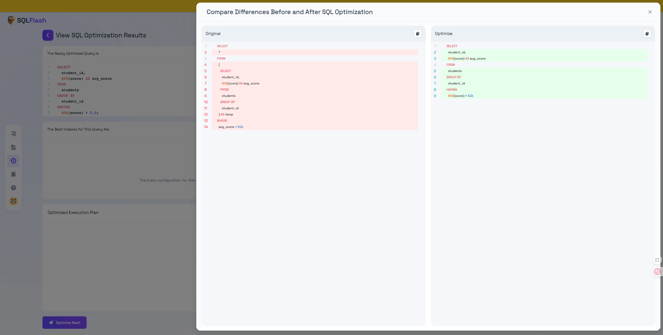The height and width of the screenshot is (335, 663).
Task: Select the Optimize panel header
Action: coord(444,34)
